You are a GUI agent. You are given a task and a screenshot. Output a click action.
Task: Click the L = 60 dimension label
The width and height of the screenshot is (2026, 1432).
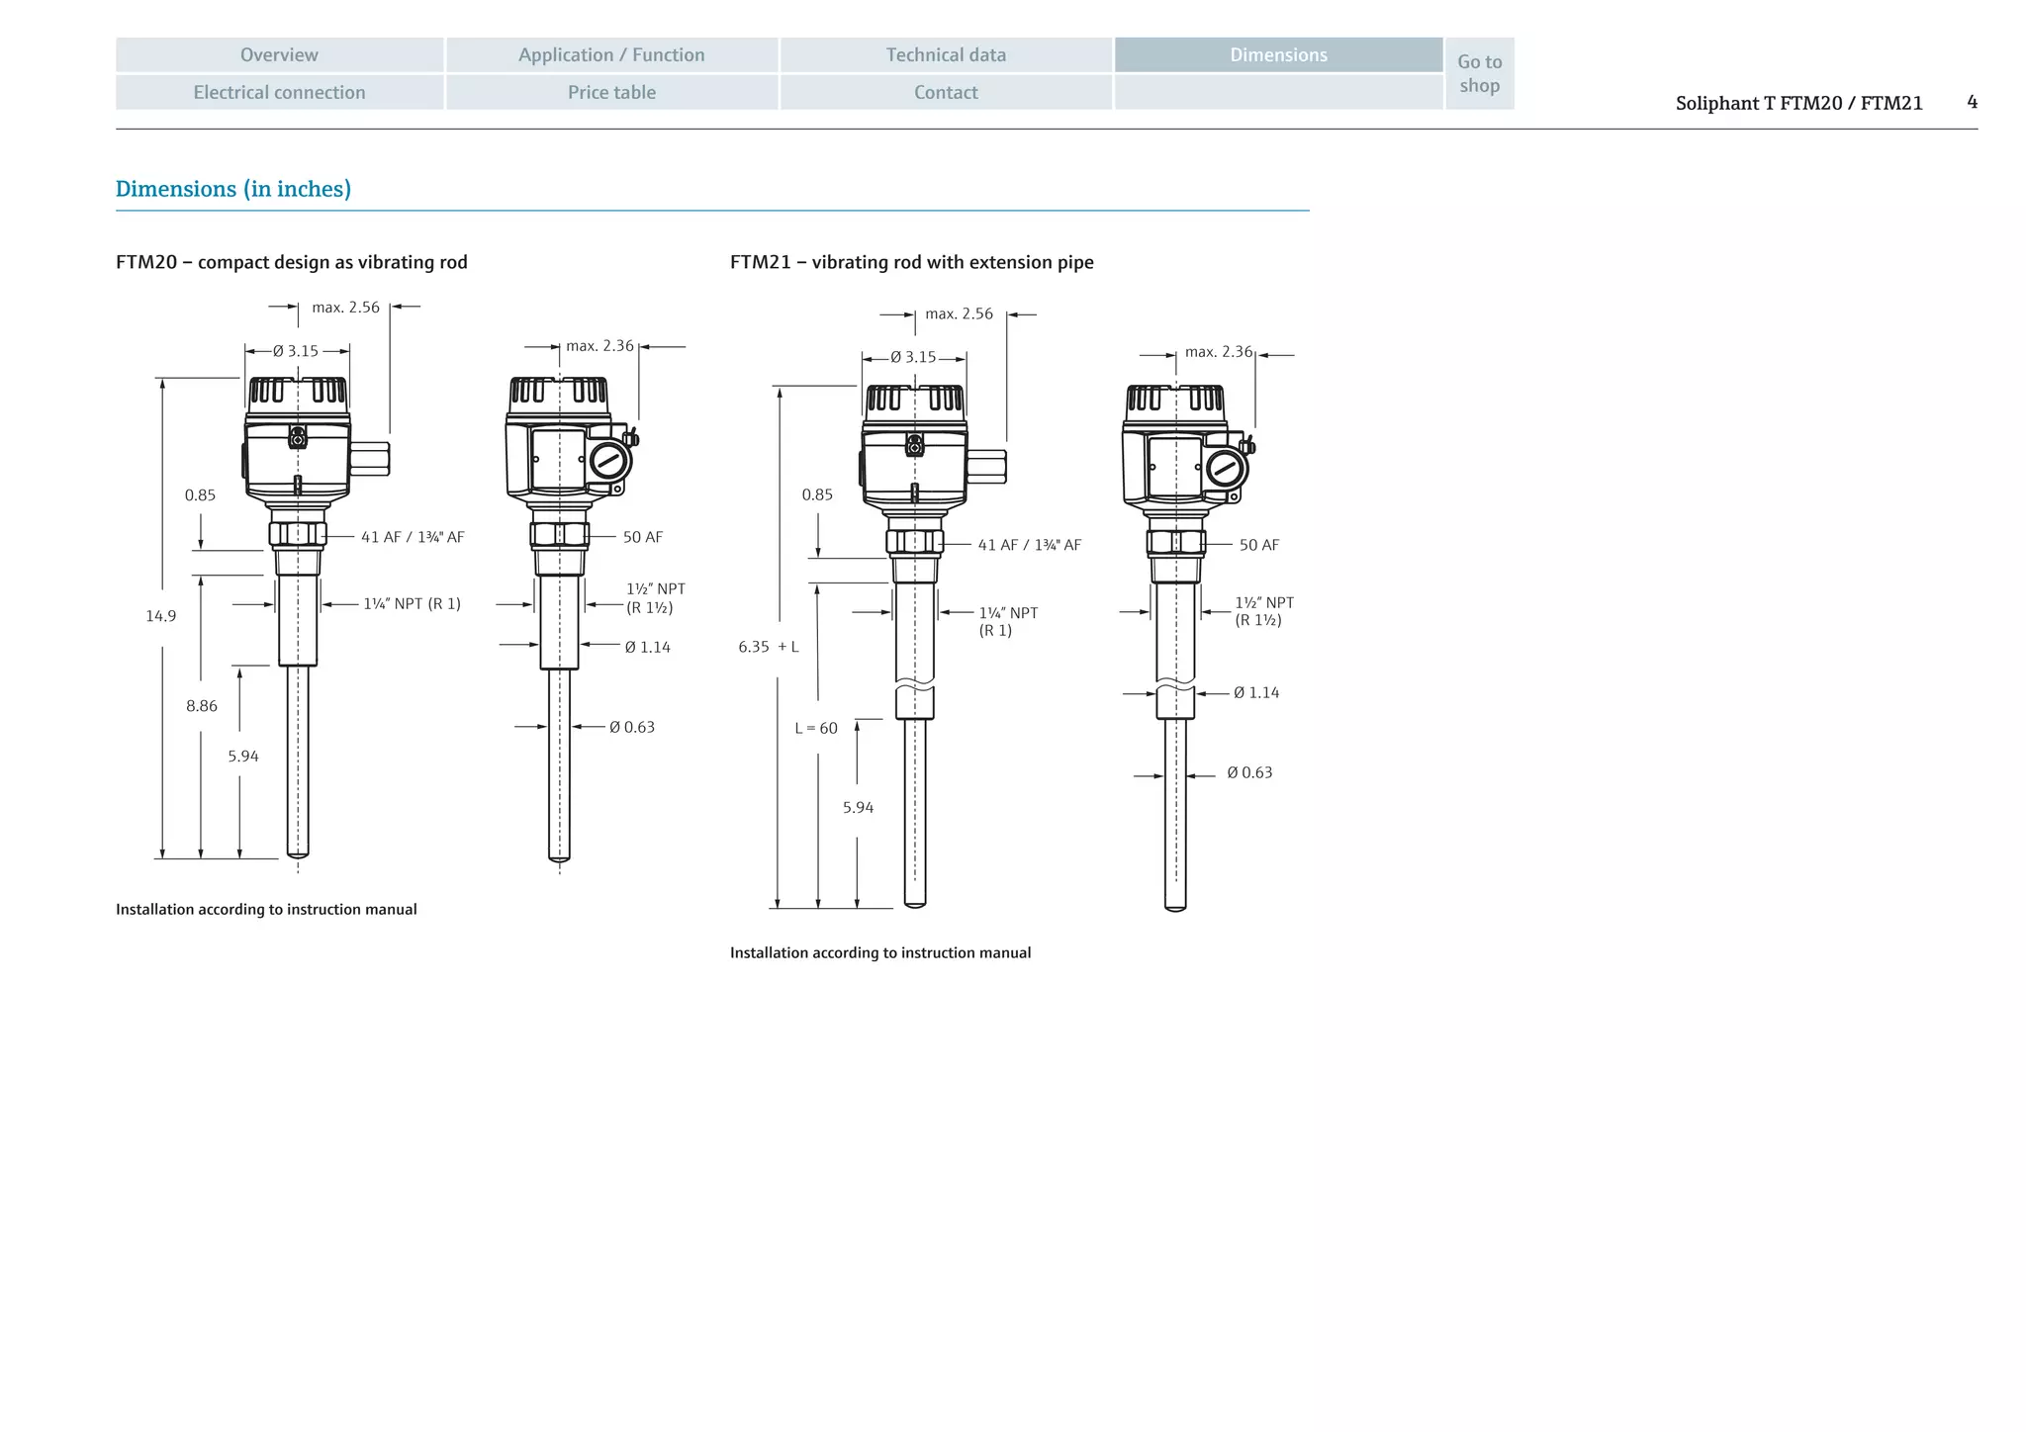click(816, 729)
